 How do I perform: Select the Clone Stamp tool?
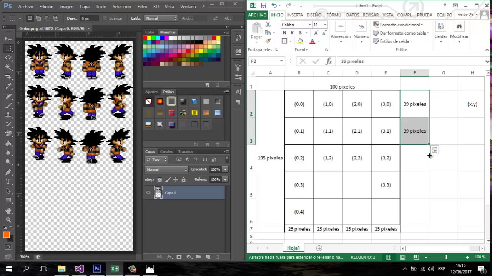pos(8,115)
